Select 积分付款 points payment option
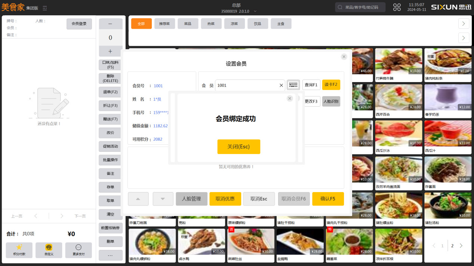474x266 pixels. 19,250
